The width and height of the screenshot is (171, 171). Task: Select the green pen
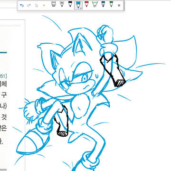(x=111, y=4)
